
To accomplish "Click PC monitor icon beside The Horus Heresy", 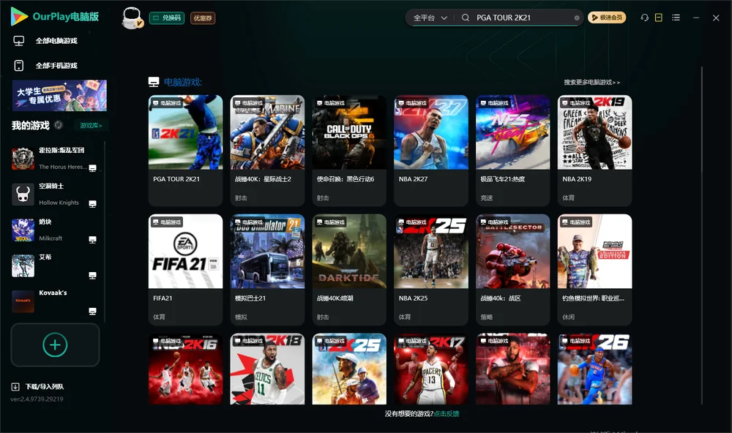I will [92, 168].
